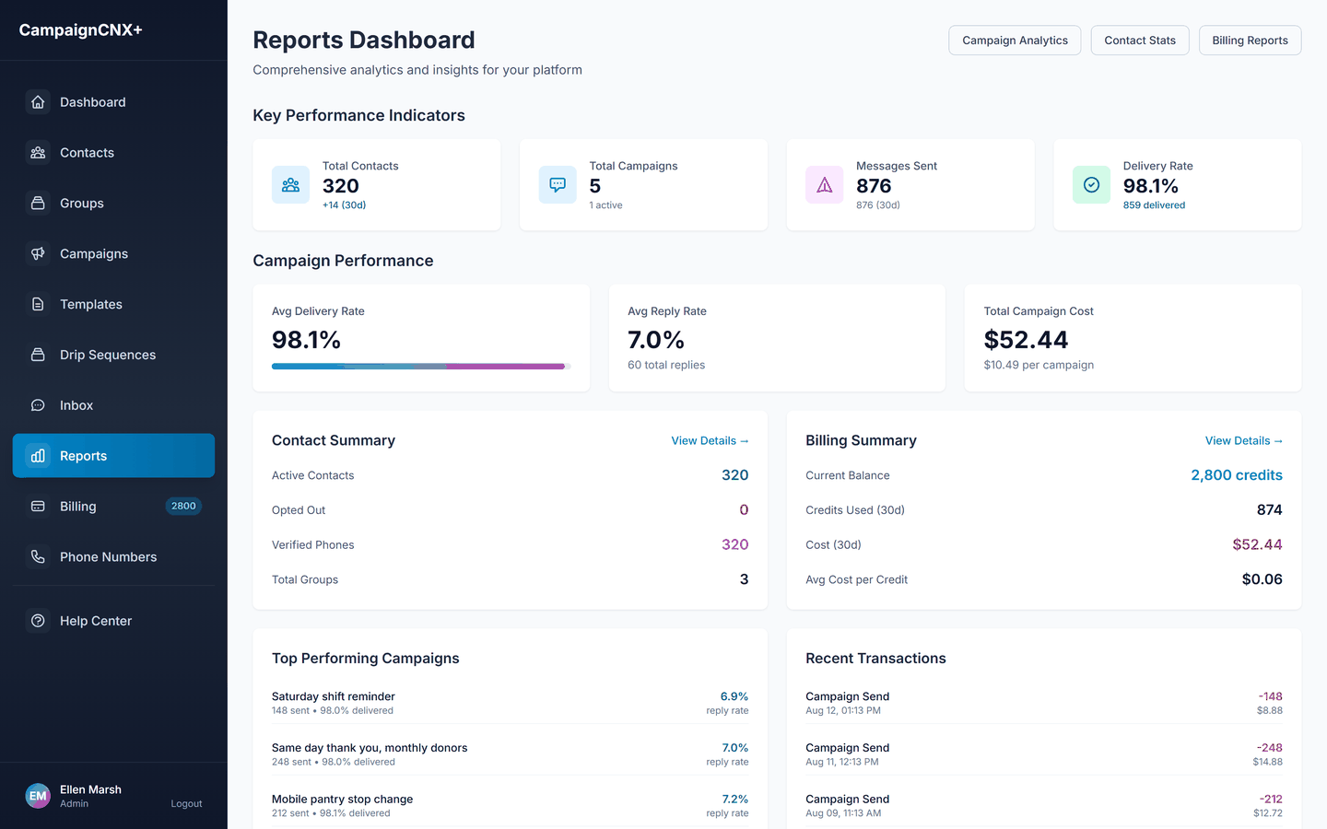Click the Aug 12 Campaign Send transaction
Viewport: 1327px width, 829px height.
tap(1044, 703)
